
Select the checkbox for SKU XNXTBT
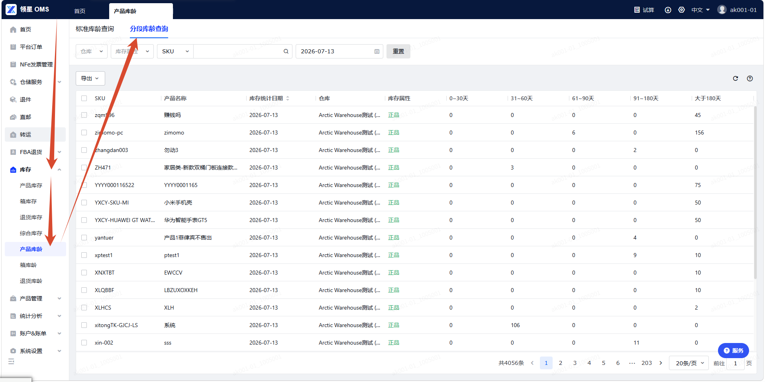click(x=84, y=273)
